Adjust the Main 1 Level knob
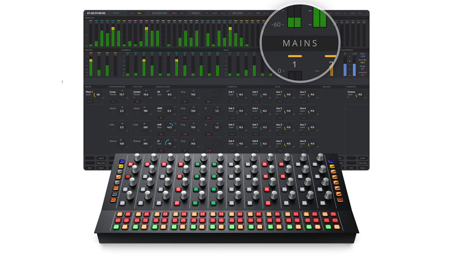The height and width of the screenshot is (259, 453). 98,94
